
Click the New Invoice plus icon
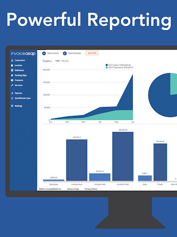tap(44, 53)
